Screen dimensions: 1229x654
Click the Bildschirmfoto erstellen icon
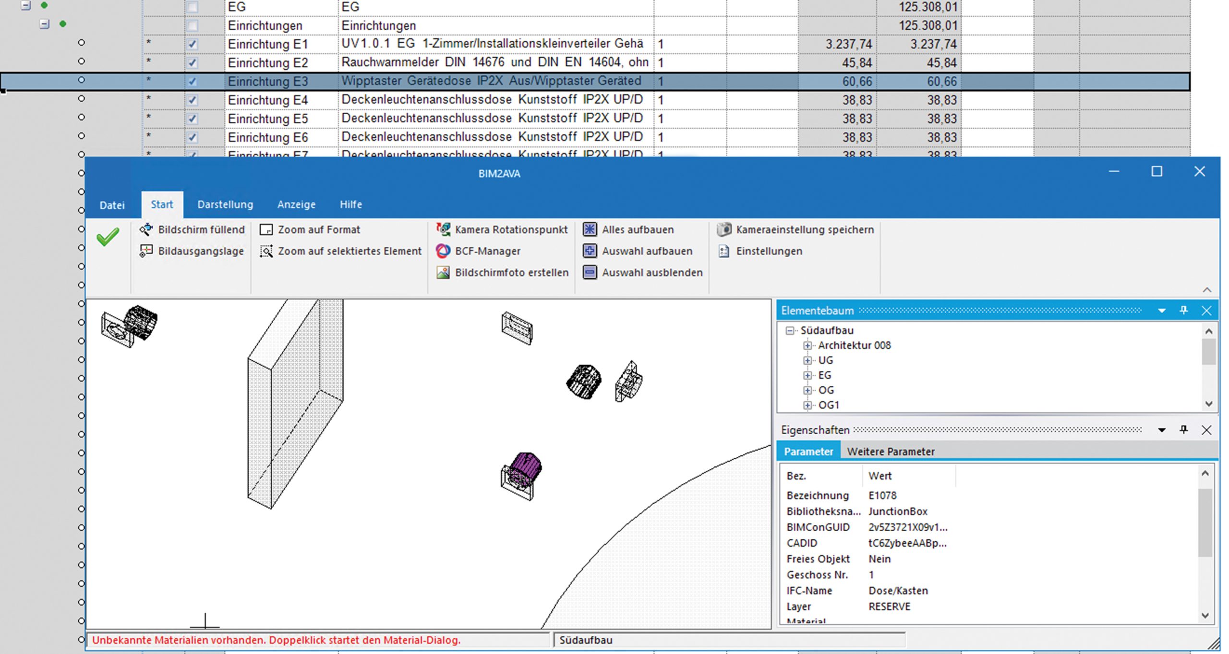443,273
